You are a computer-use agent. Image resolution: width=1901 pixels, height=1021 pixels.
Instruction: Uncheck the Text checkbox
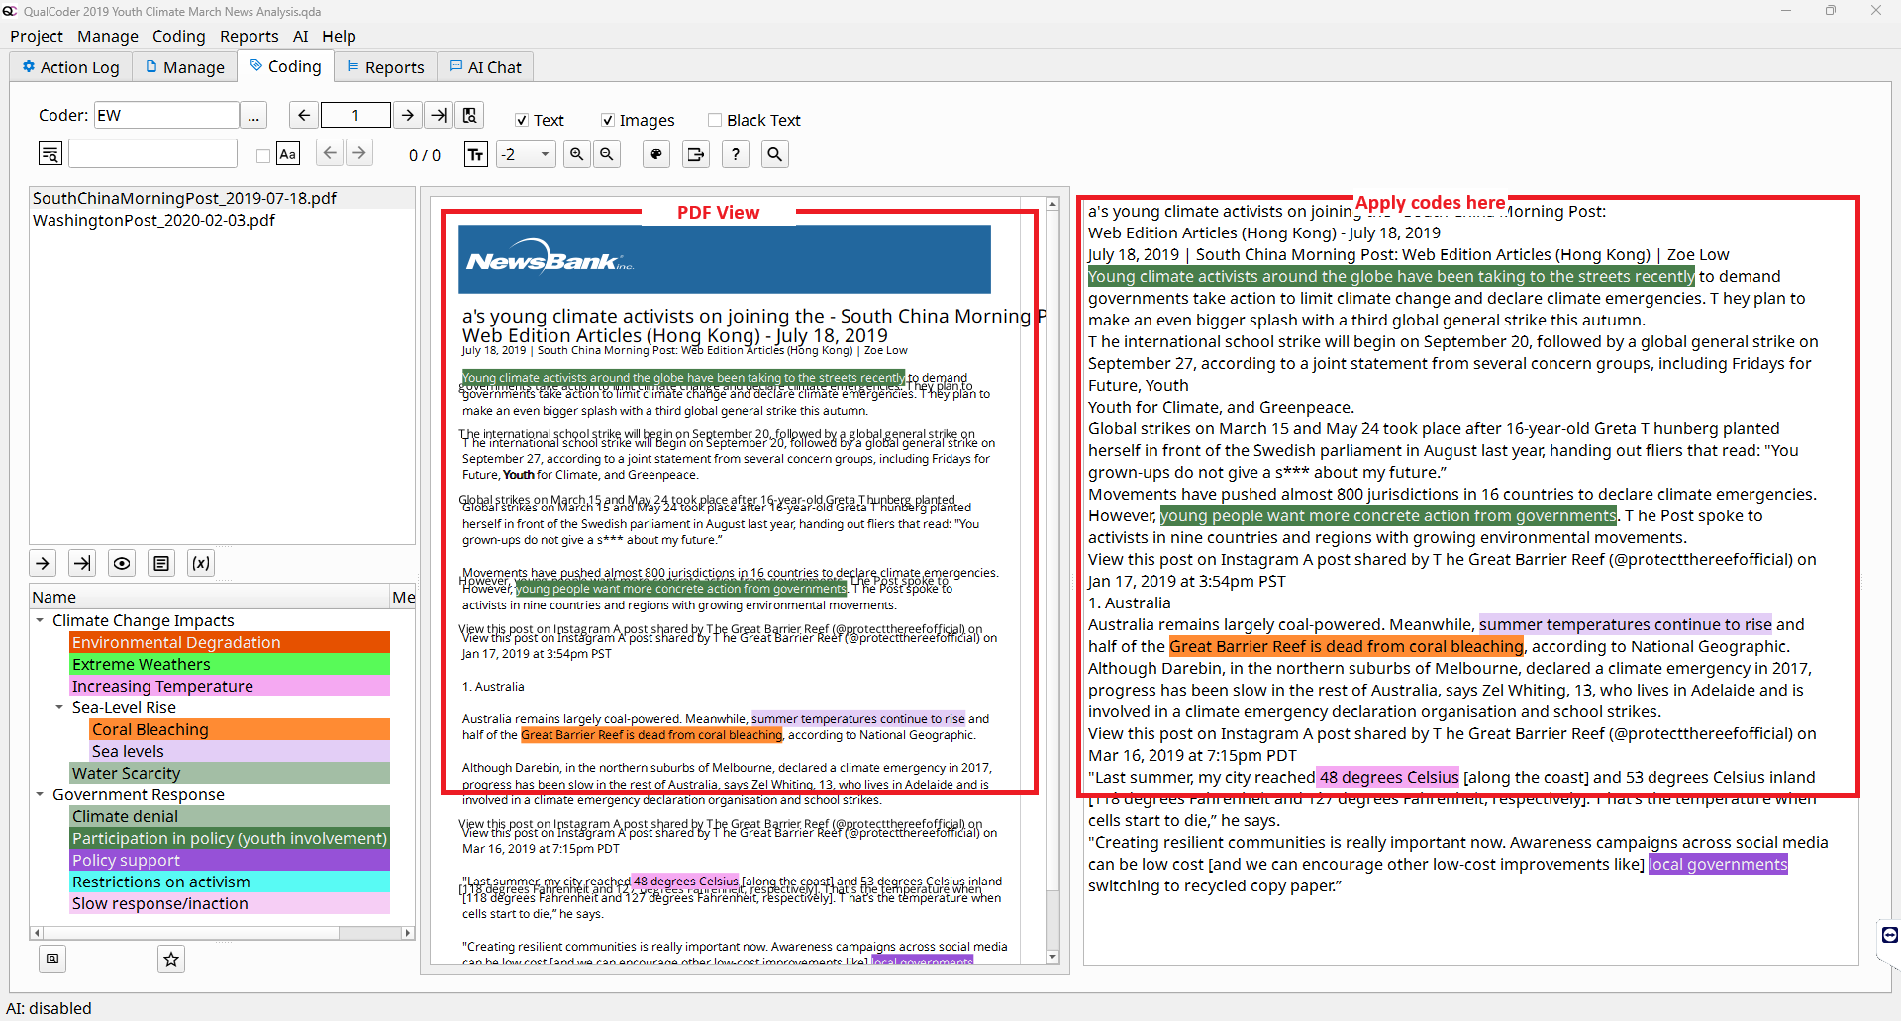[x=522, y=120]
